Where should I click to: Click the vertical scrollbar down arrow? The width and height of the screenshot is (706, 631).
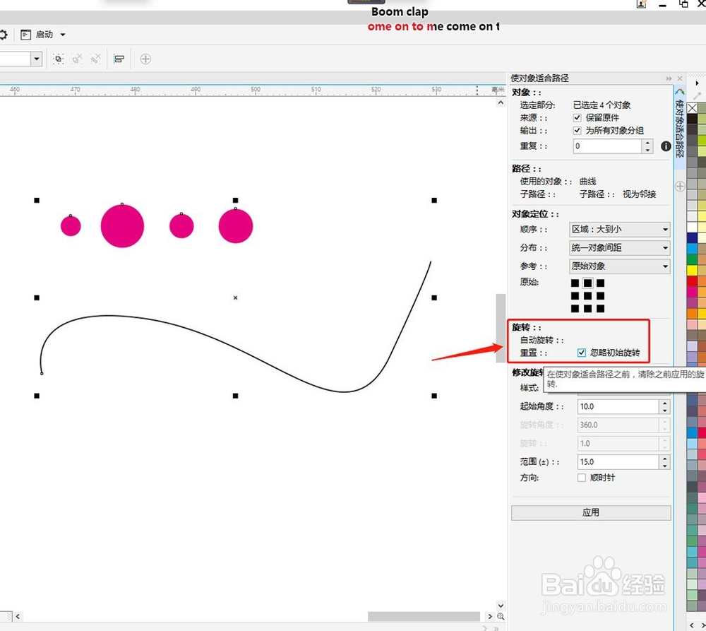tap(501, 606)
